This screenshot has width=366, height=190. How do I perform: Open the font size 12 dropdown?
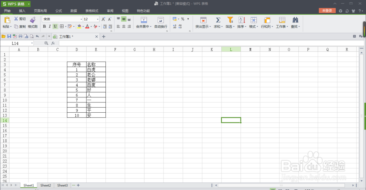click(98, 19)
